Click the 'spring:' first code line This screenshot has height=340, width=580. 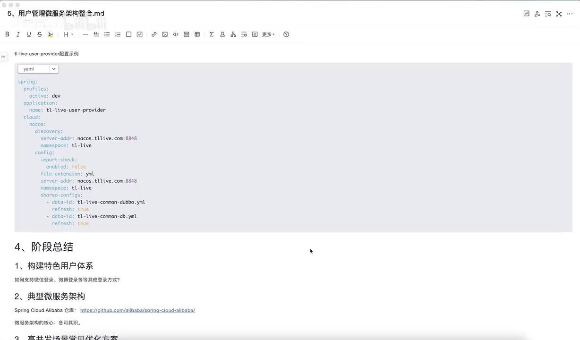click(28, 82)
